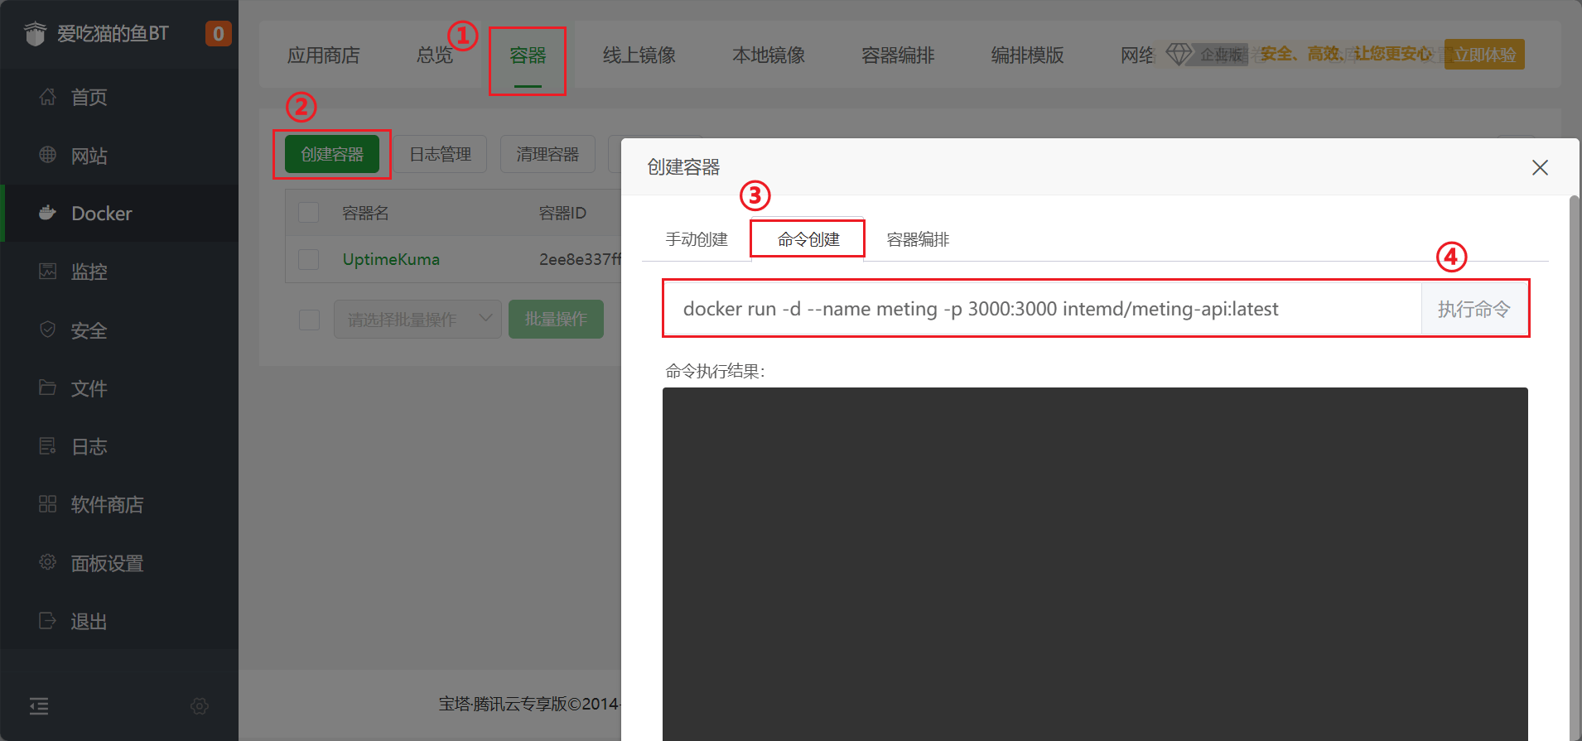The image size is (1582, 741).
Task: Open the Docker whale icon in sidebar
Action: pyautogui.click(x=48, y=213)
